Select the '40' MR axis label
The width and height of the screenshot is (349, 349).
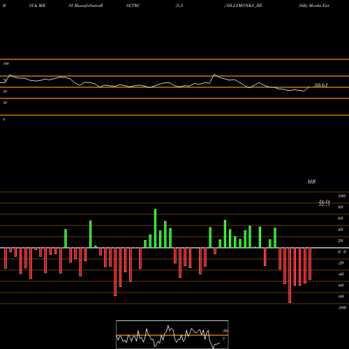341,230
